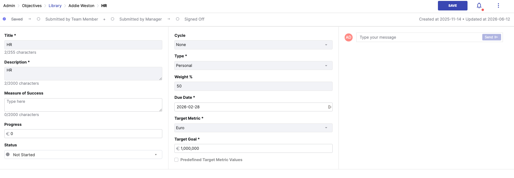Click the Type your message box
The width and height of the screenshot is (514, 178).
(x=419, y=37)
